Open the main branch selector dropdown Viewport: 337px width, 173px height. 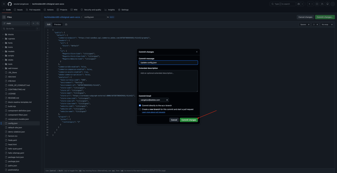click(16, 23)
